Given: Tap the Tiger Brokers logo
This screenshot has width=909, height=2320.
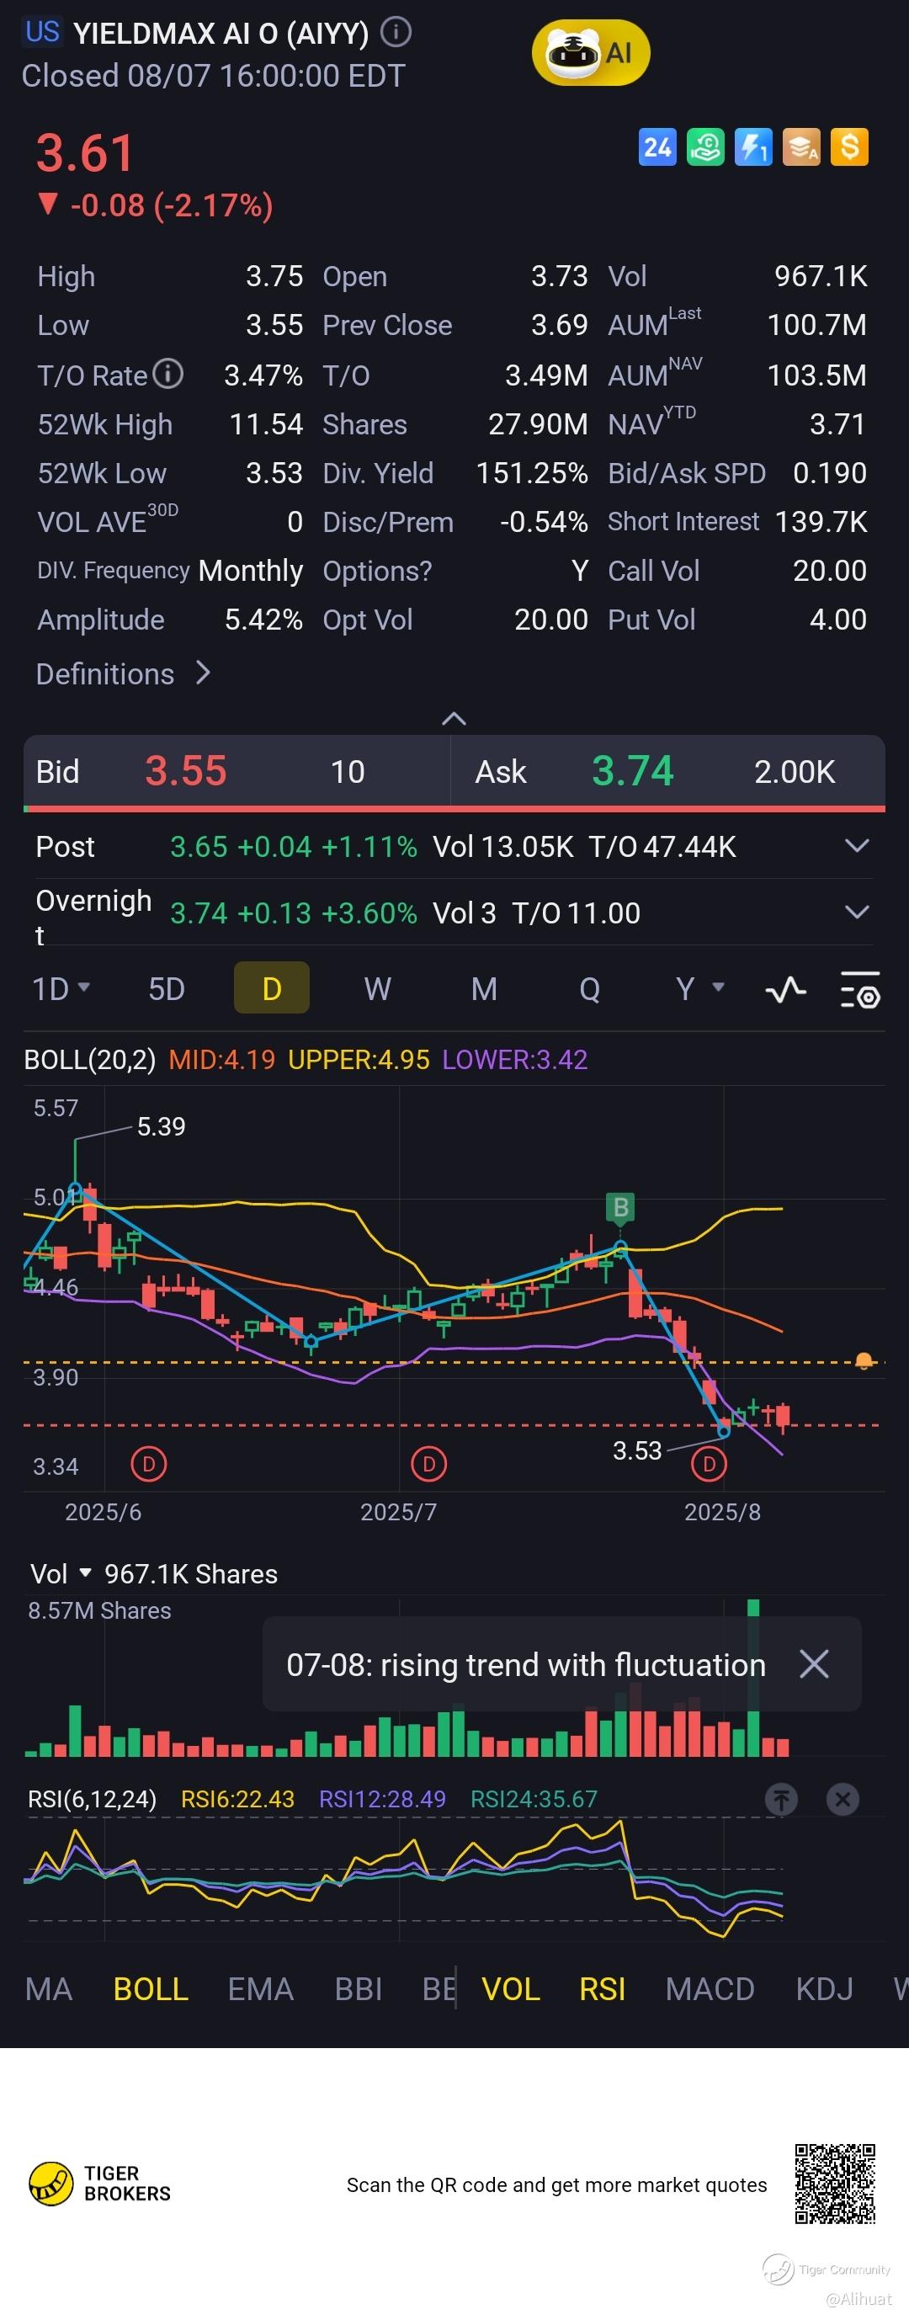Looking at the screenshot, I should pos(100,2183).
